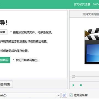This screenshot has height=99, width=99.
Task: Click the 官方QQ交流群 text
Action: pyautogui.click(x=86, y=4)
